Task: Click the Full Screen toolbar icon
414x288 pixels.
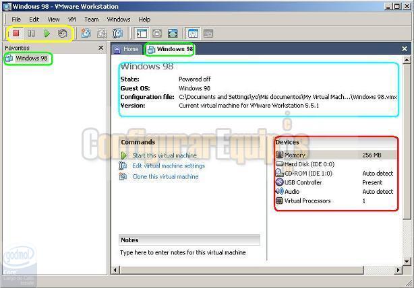Action: [x=173, y=34]
